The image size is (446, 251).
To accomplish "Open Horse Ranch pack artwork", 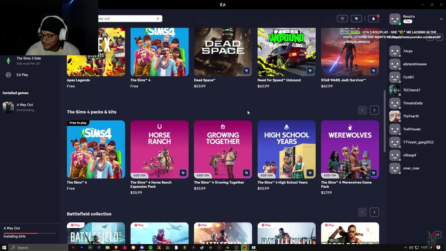I will tap(159, 150).
